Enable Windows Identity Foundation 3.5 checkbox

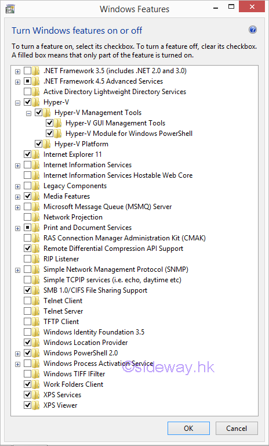tap(28, 332)
